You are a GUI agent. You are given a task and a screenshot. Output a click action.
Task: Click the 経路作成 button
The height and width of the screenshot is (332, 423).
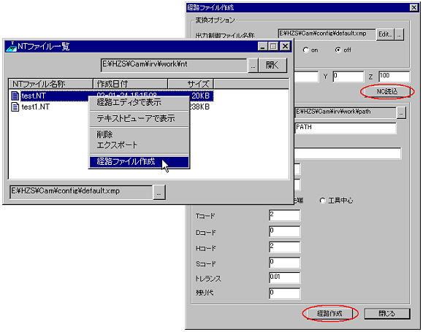coord(329,314)
